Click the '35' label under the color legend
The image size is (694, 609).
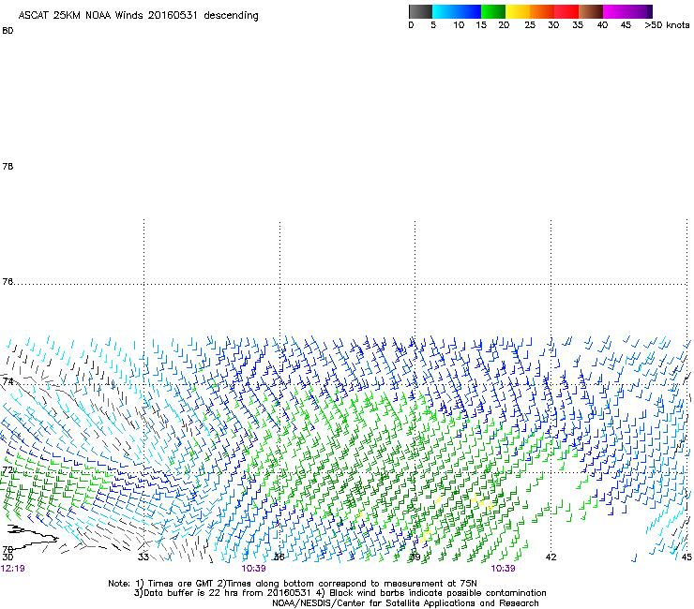(x=578, y=25)
